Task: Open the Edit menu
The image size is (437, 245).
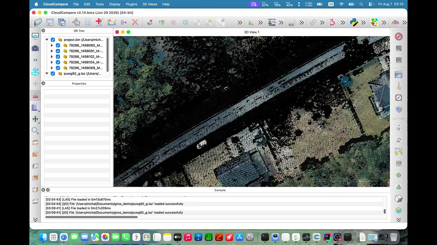Action: (x=87, y=4)
